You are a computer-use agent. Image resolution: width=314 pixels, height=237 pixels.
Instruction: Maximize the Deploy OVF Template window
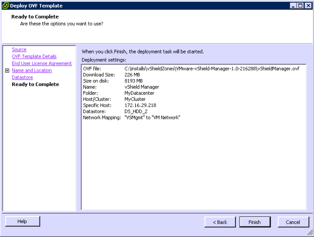point(301,6)
